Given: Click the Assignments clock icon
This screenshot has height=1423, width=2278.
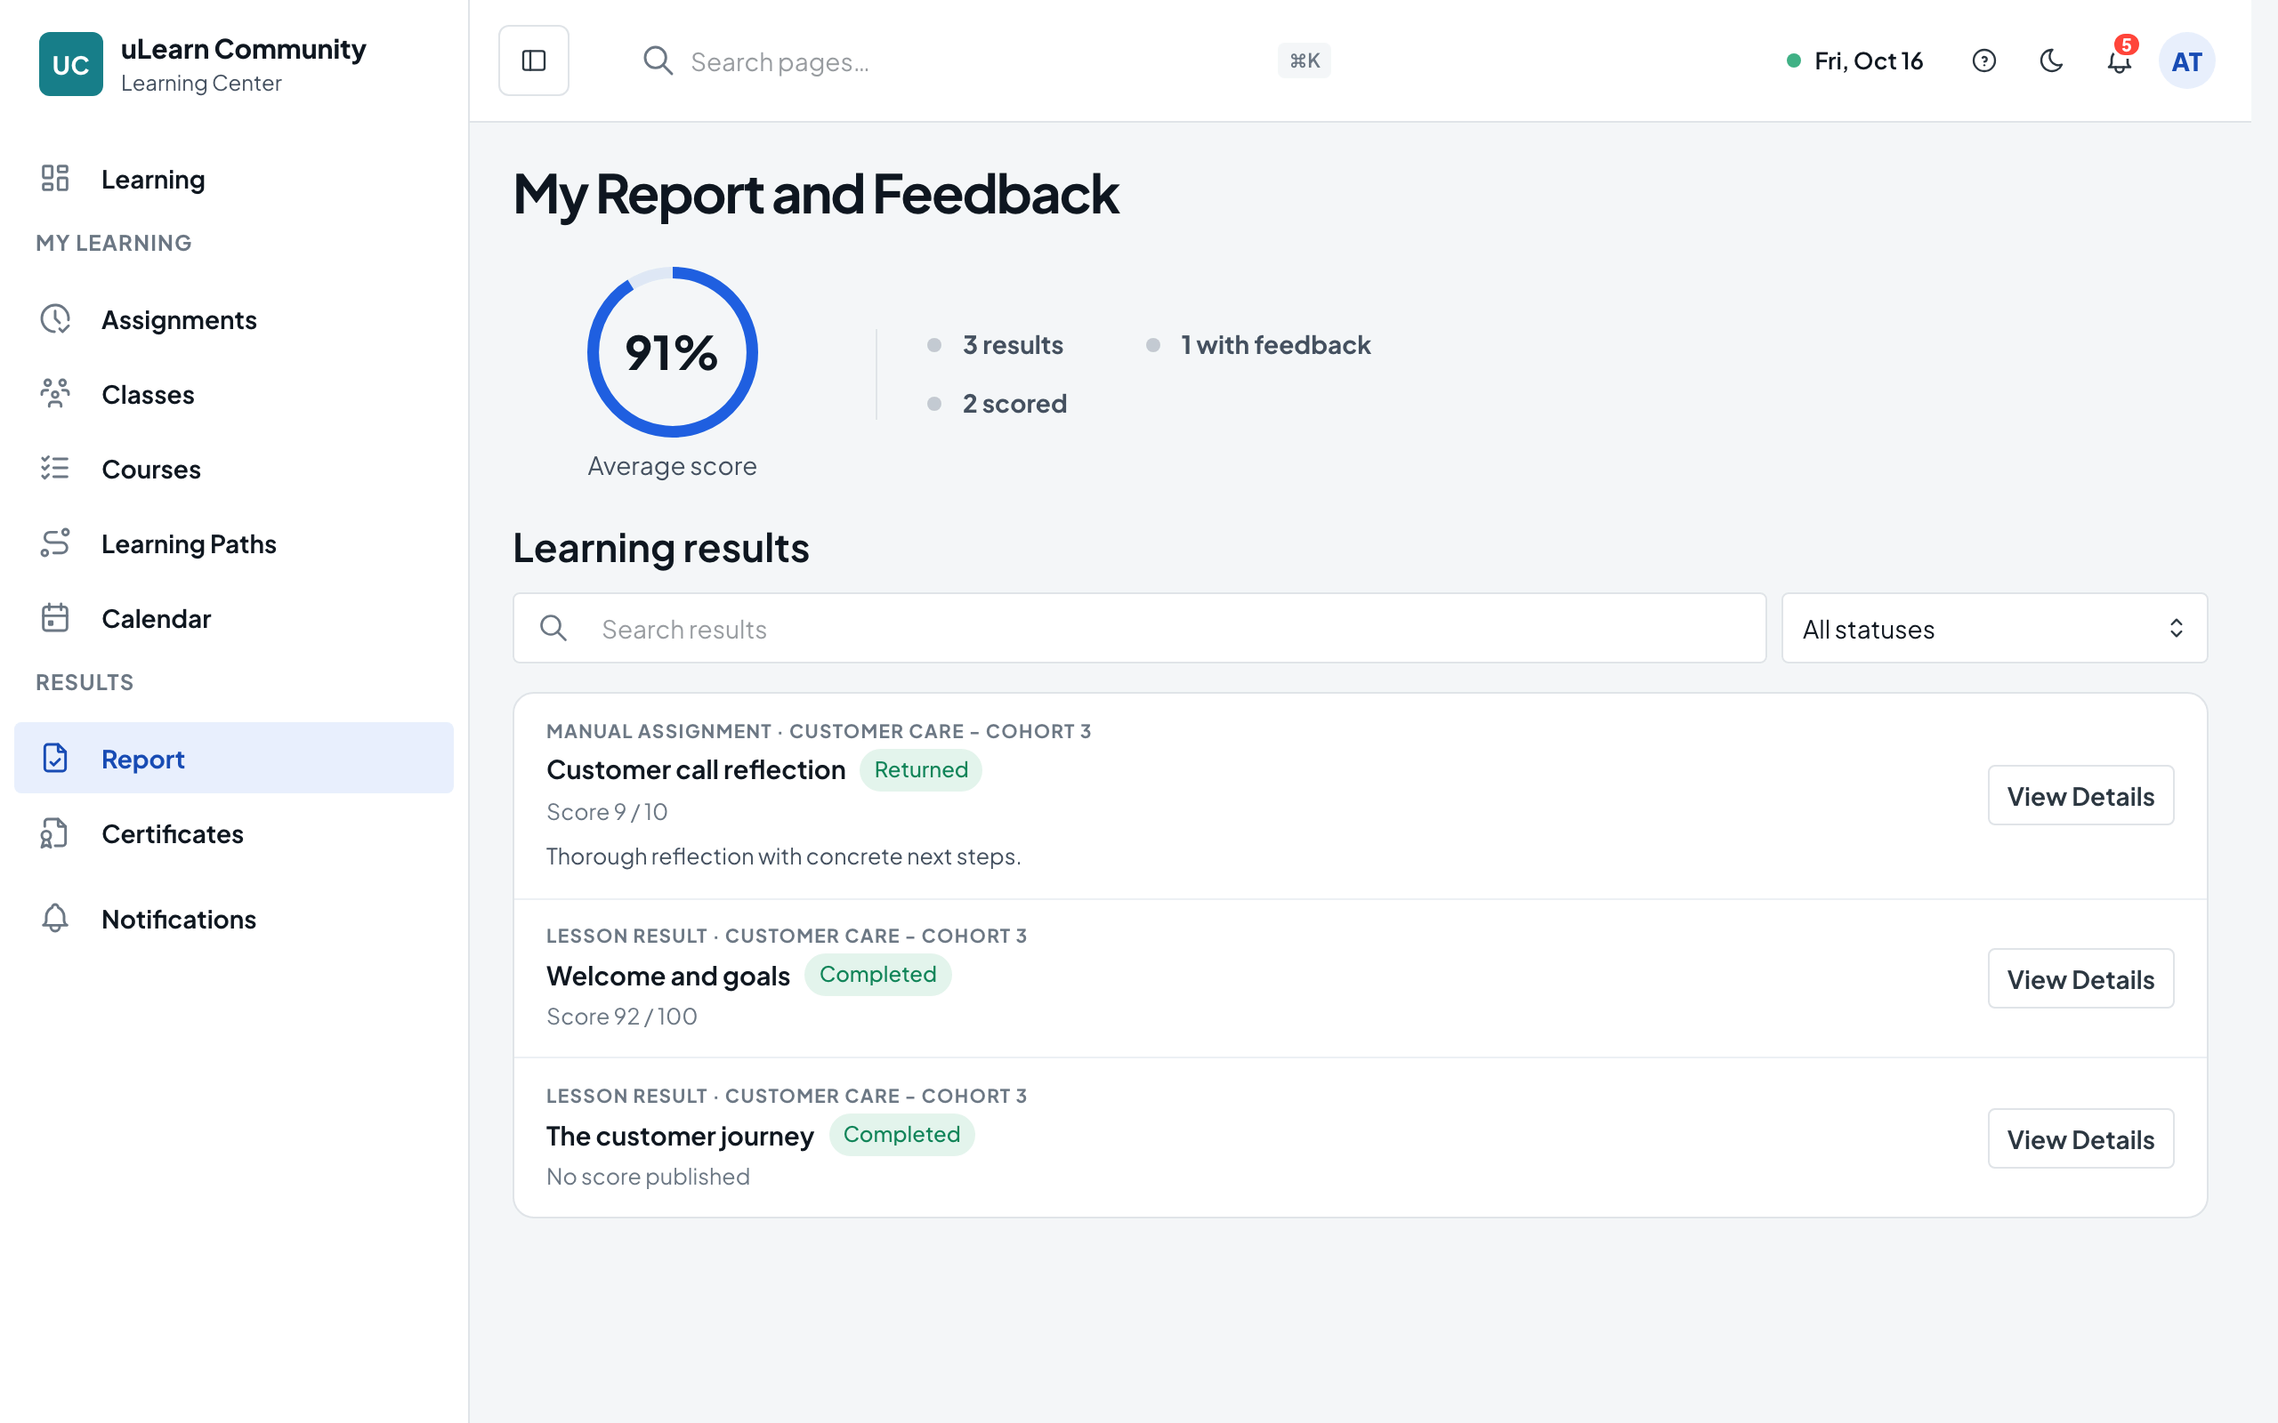Looking at the screenshot, I should pos(55,319).
